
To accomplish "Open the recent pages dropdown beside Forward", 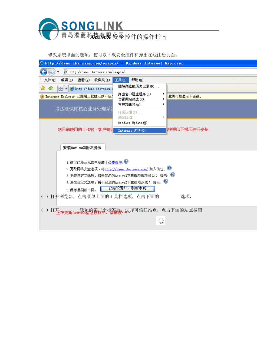I will coord(58,72).
